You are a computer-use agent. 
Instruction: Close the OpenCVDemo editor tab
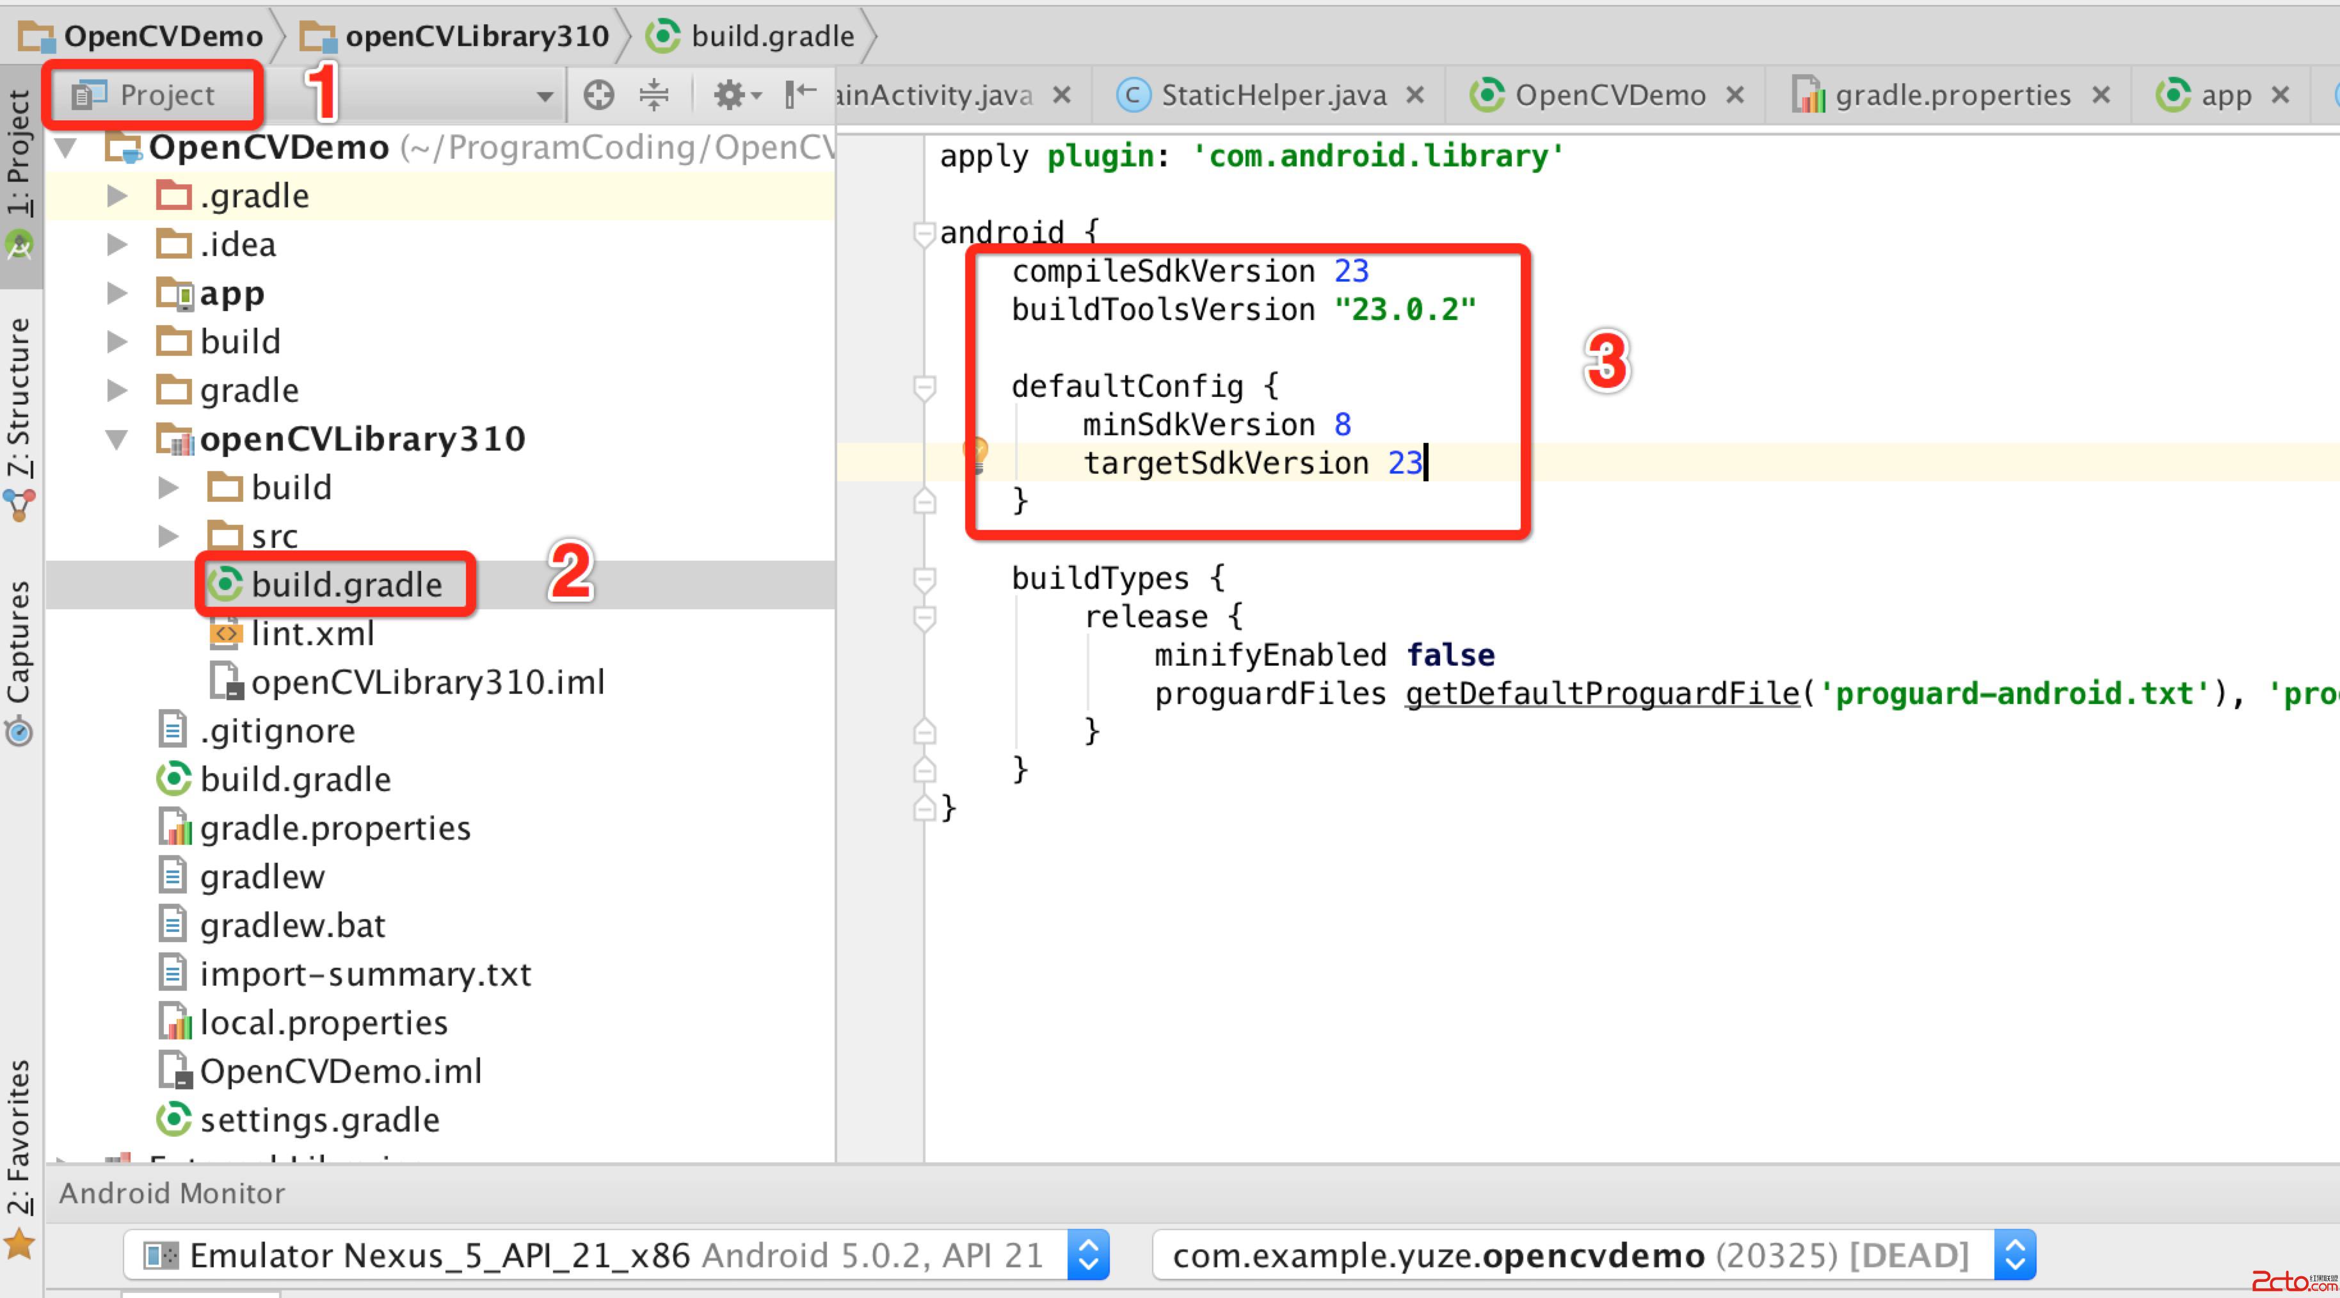pos(1734,95)
